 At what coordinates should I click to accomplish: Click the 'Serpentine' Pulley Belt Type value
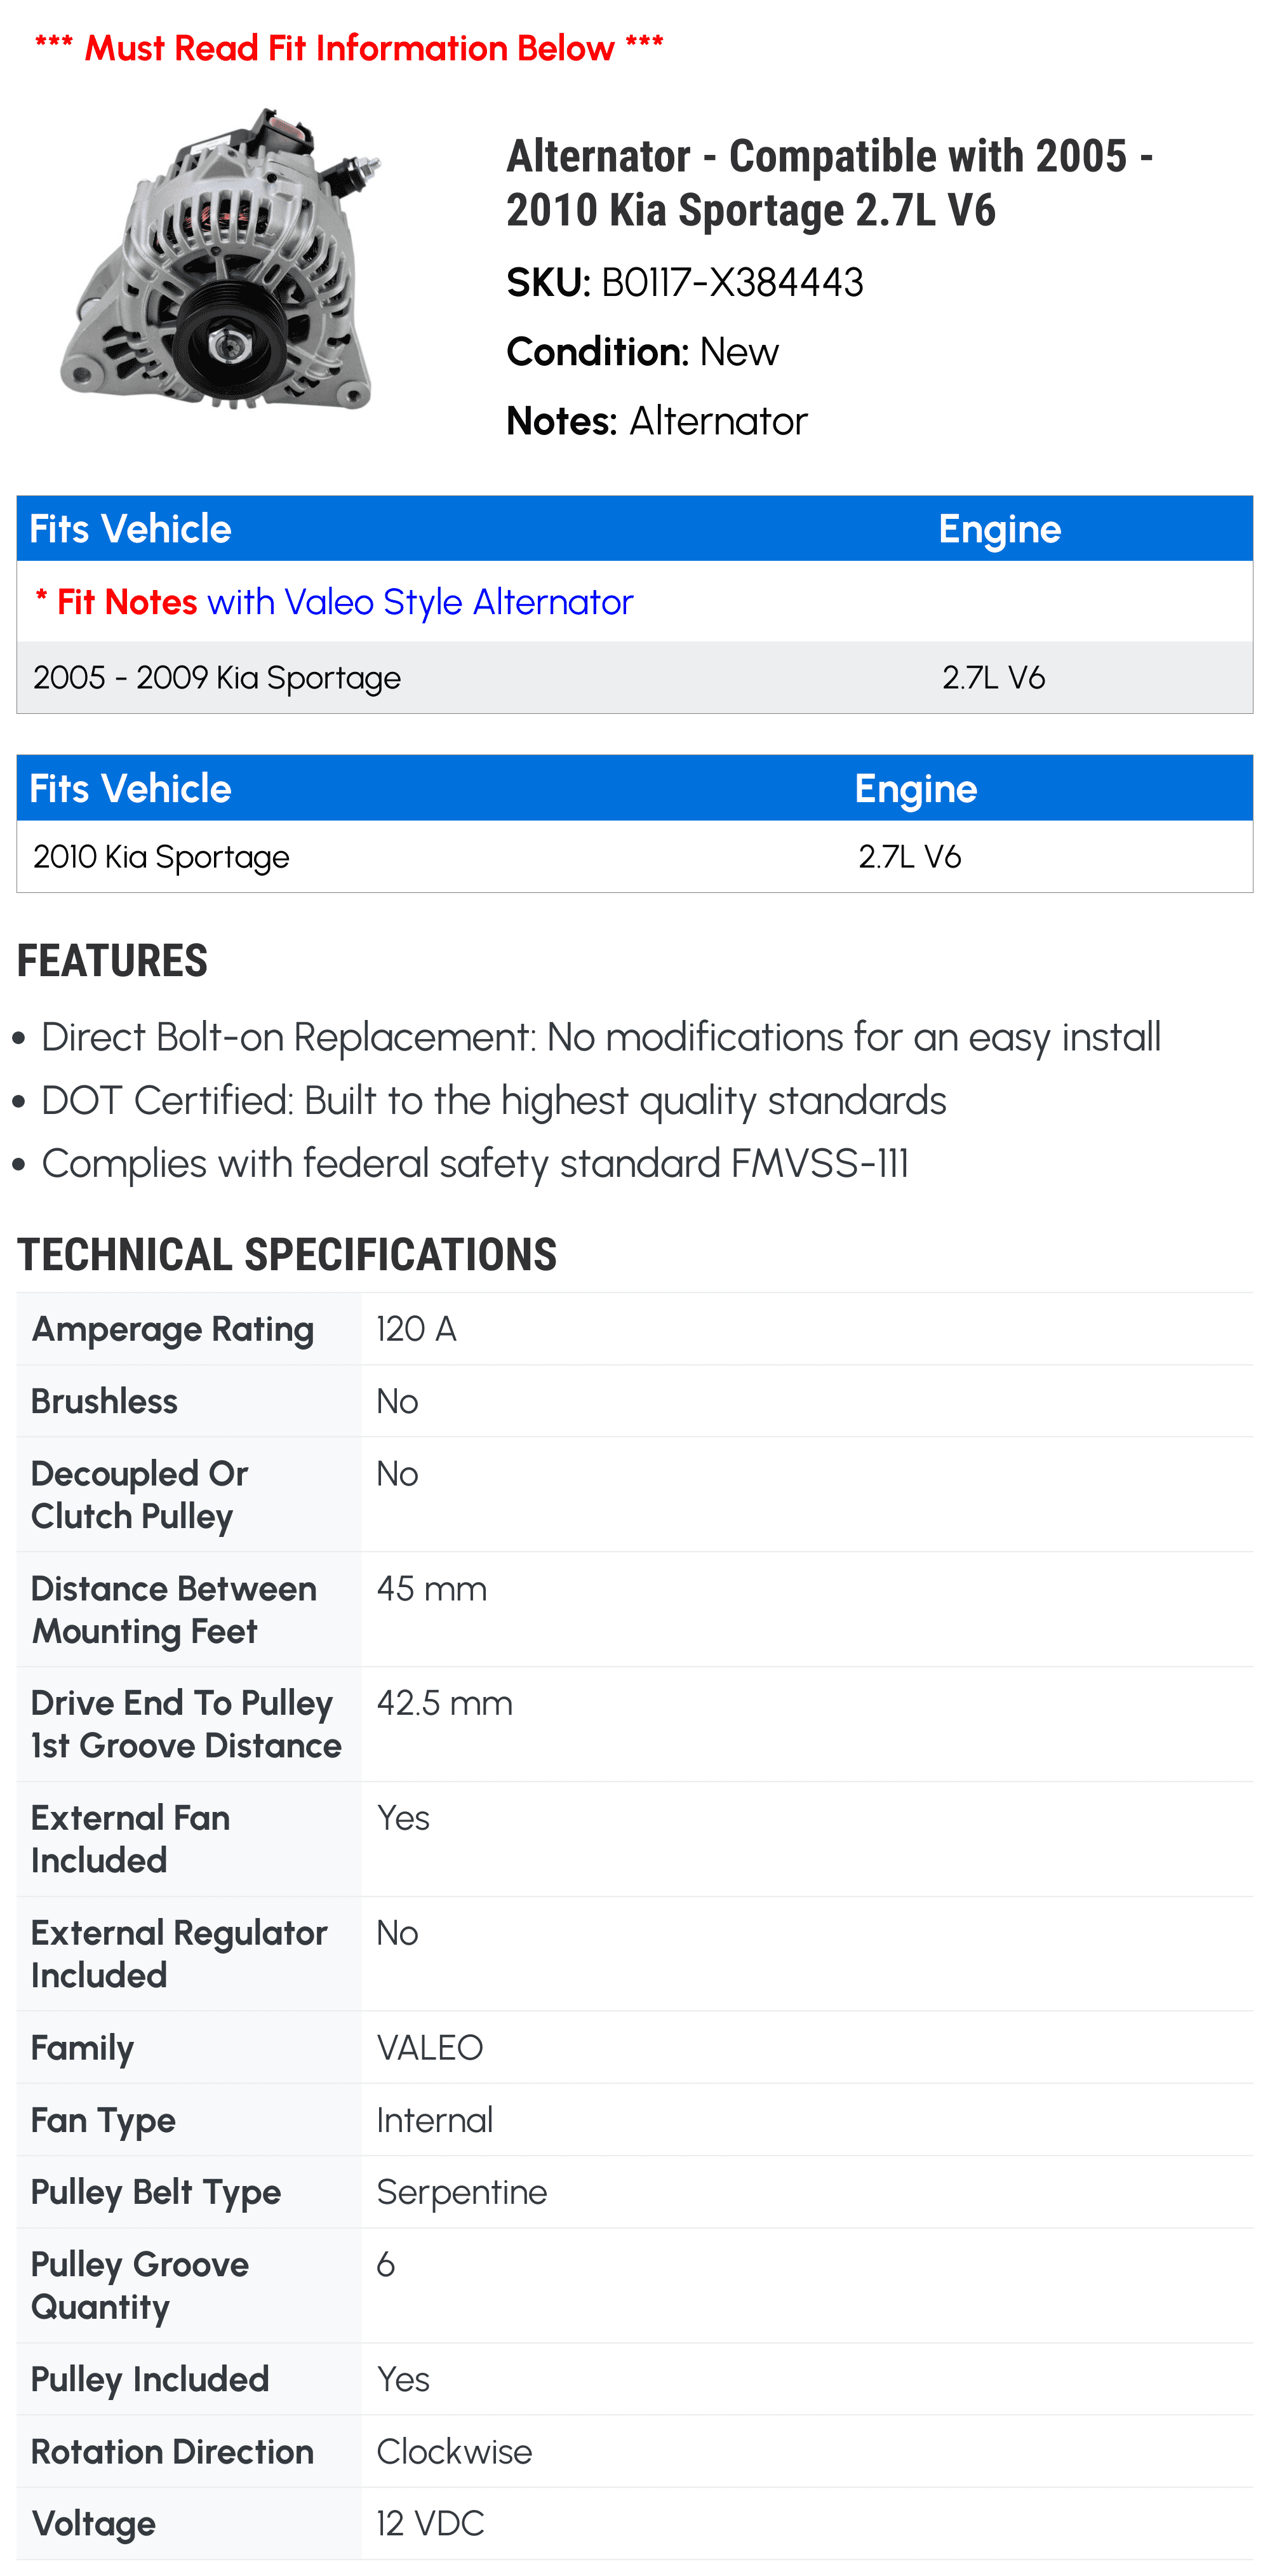tap(461, 2192)
